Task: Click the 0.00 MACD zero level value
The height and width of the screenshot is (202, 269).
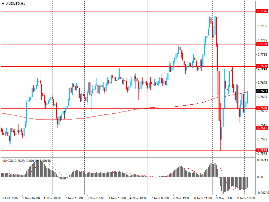Action: point(260,177)
